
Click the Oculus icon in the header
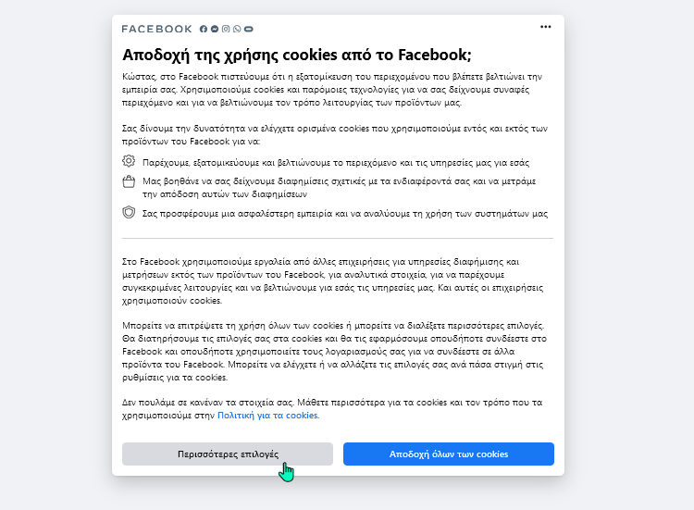[x=249, y=30]
